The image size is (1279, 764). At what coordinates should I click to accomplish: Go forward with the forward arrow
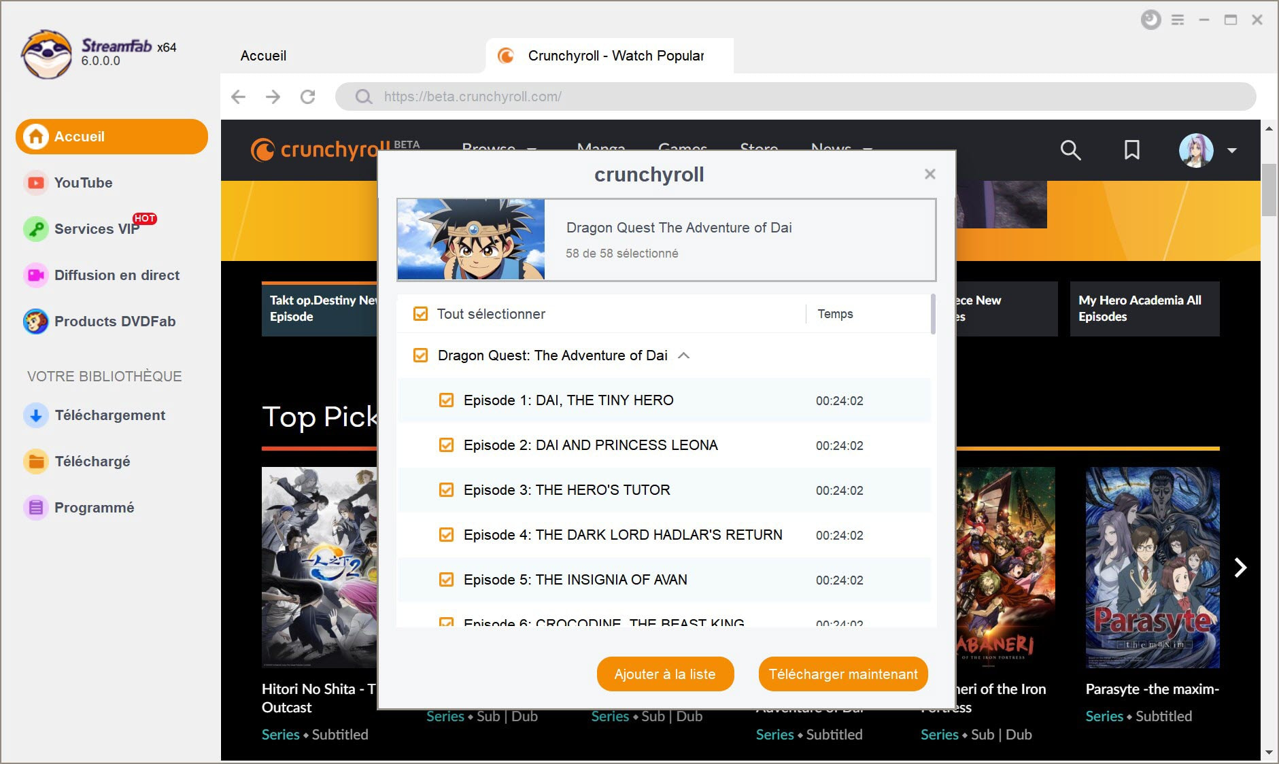[x=273, y=97]
